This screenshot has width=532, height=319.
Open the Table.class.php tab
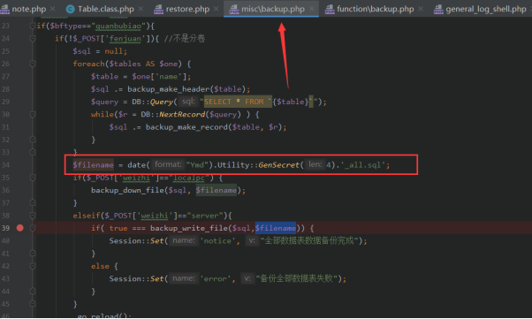[x=105, y=9]
